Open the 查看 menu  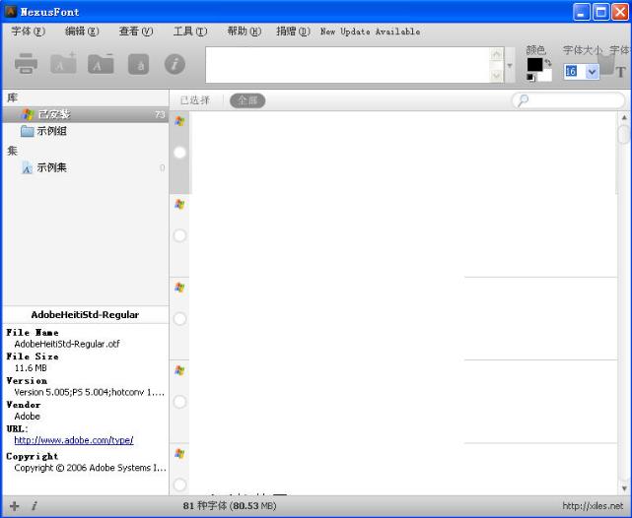tap(136, 32)
